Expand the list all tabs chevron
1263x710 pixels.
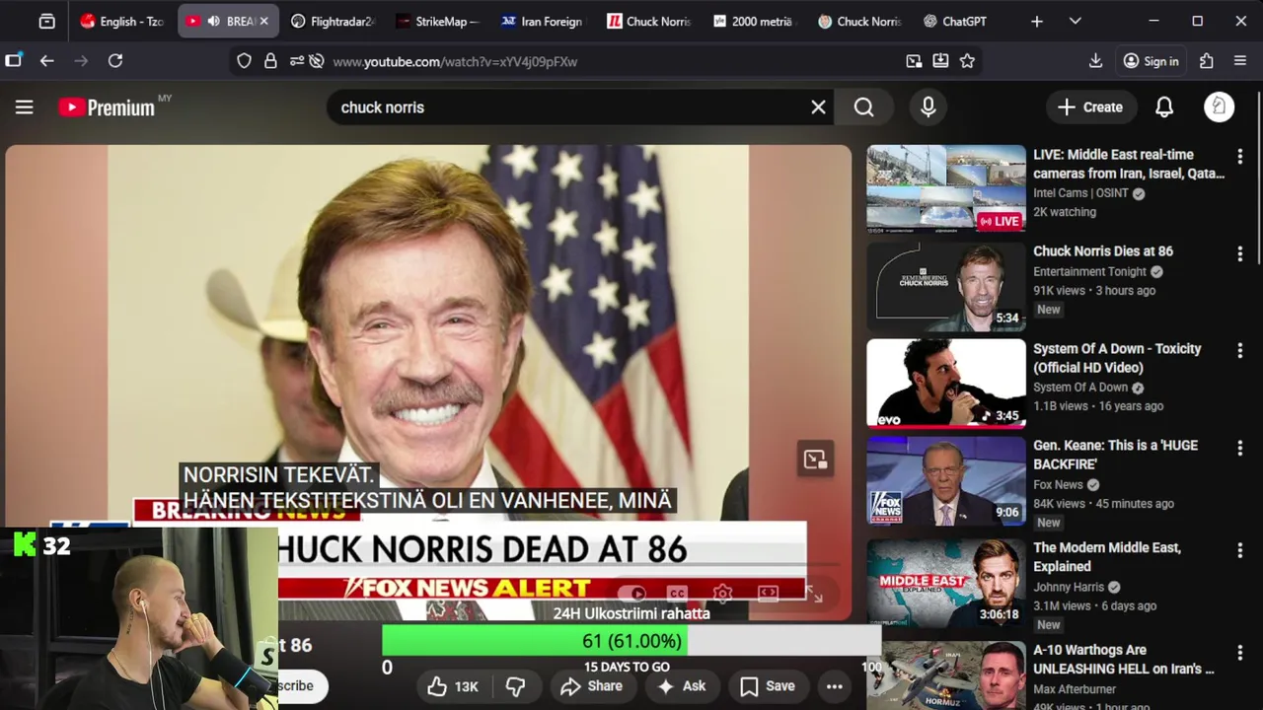pyautogui.click(x=1076, y=21)
